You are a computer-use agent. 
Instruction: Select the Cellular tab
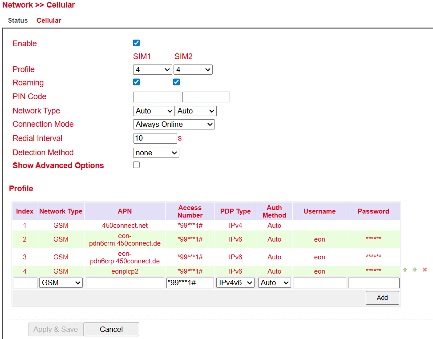49,20
